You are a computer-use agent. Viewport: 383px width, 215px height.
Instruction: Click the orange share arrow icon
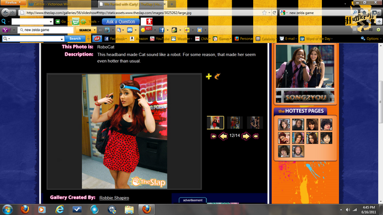pyautogui.click(x=217, y=76)
